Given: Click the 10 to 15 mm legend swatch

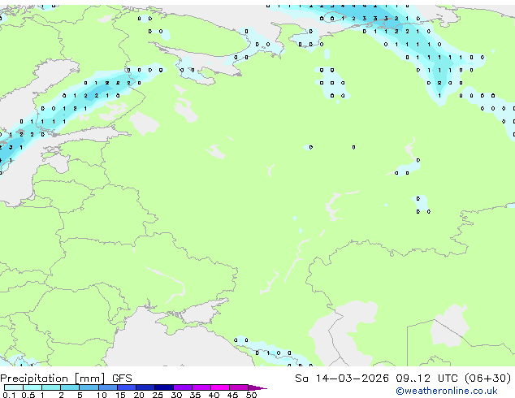Looking at the screenshot, I should click(x=107, y=387).
